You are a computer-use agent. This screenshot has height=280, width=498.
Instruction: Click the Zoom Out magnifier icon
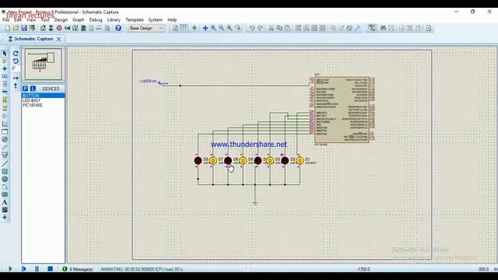(221, 28)
